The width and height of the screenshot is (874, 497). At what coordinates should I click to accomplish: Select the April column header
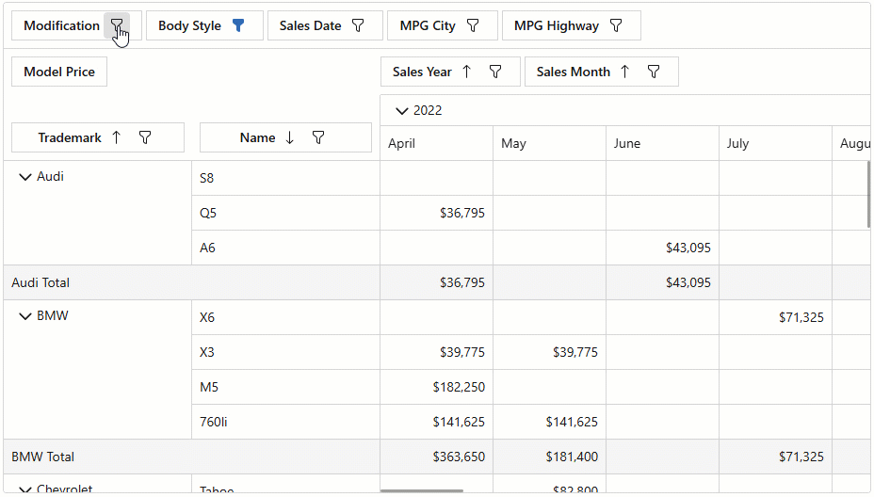(x=436, y=144)
